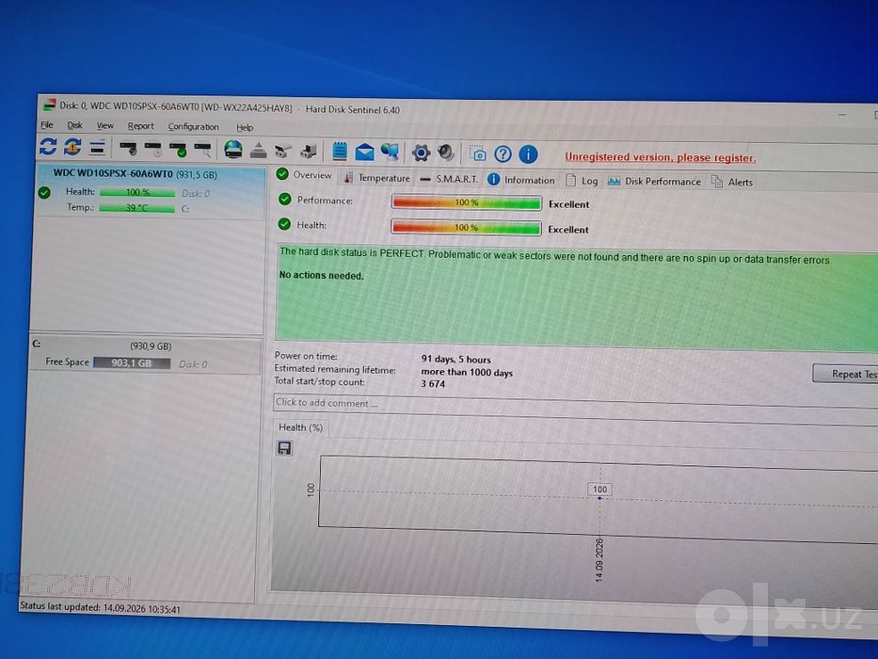Click the '3 674' start/stop count value
Screen dimensions: 878x659
(x=433, y=384)
